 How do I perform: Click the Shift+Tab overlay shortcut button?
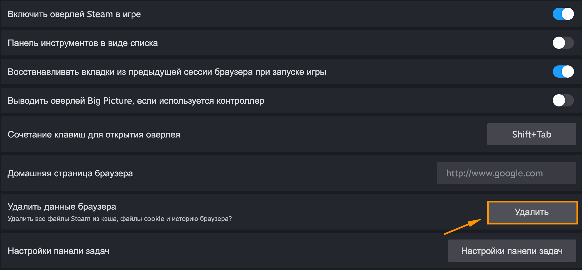click(x=531, y=134)
